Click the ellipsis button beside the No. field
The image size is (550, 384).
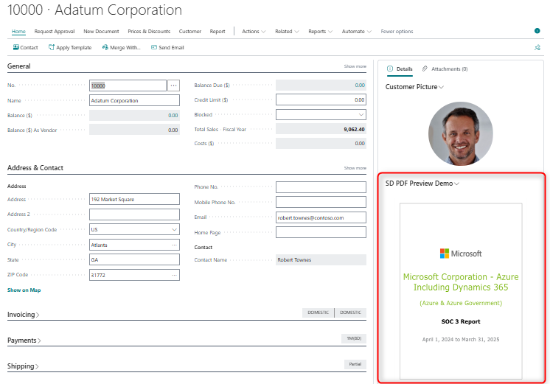tap(174, 85)
